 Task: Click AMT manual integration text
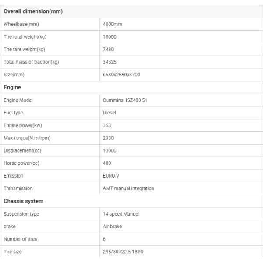(x=128, y=188)
